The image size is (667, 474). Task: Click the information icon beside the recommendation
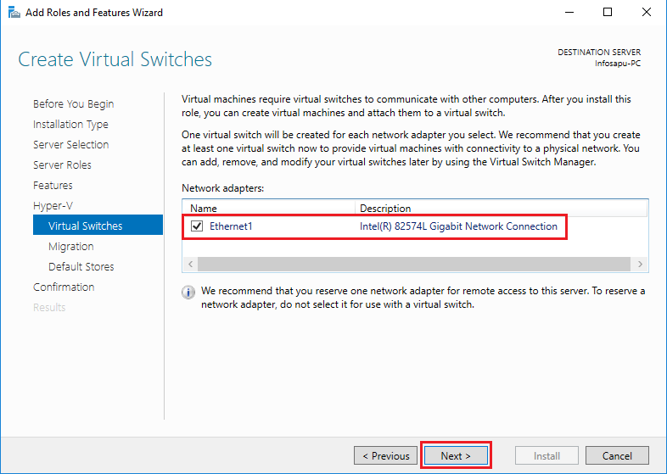(188, 293)
